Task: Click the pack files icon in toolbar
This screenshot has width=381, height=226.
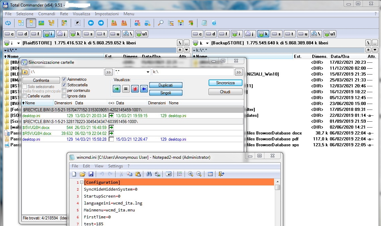Action: [x=114, y=23]
